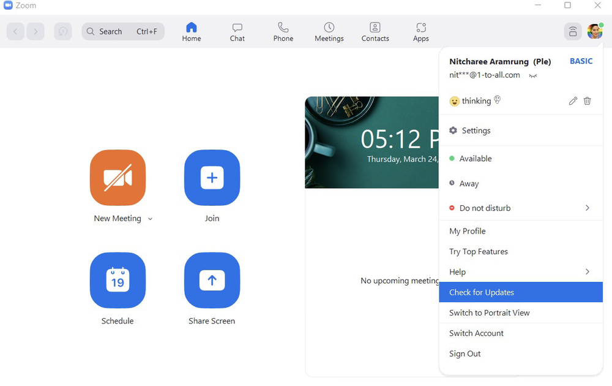Expand the New Meeting options arrow

151,219
